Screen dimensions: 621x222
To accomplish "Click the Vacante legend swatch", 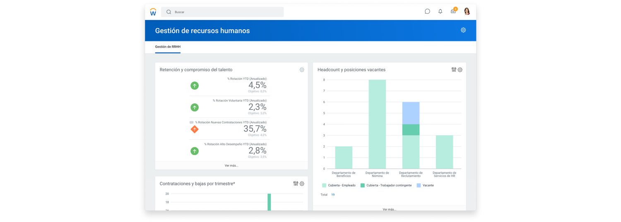I will pos(419,185).
